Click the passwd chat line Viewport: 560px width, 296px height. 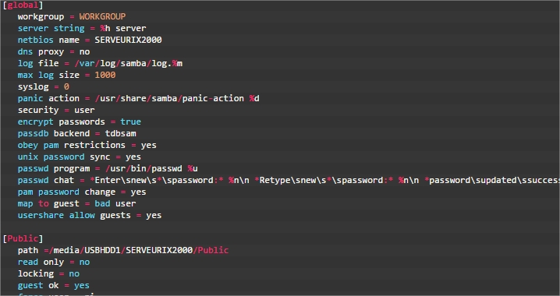[289, 181]
